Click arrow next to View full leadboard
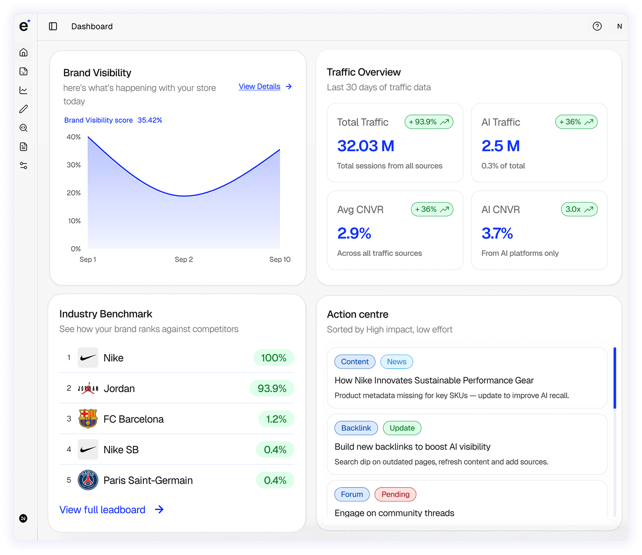This screenshot has height=555, width=642. tap(159, 509)
